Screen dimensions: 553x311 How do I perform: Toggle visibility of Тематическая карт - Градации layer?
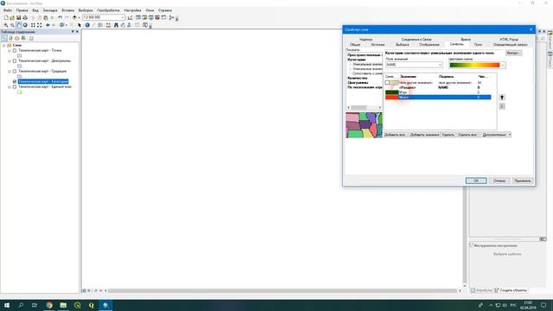point(15,71)
